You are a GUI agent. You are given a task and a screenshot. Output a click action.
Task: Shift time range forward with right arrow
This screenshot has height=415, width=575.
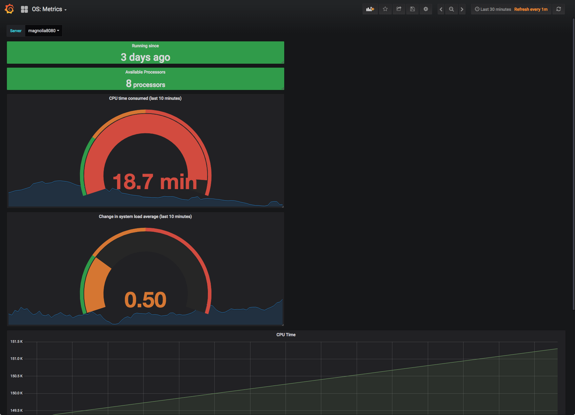[462, 9]
